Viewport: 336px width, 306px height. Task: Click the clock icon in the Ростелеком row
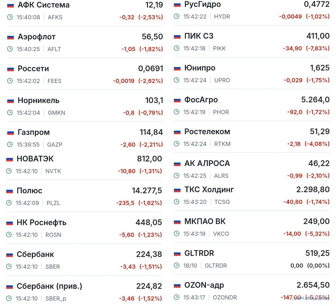(x=176, y=144)
